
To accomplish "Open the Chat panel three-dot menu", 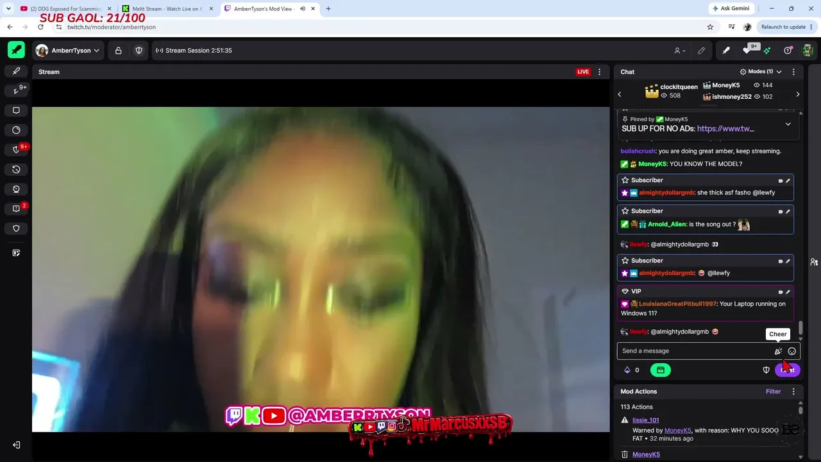I will tap(793, 72).
